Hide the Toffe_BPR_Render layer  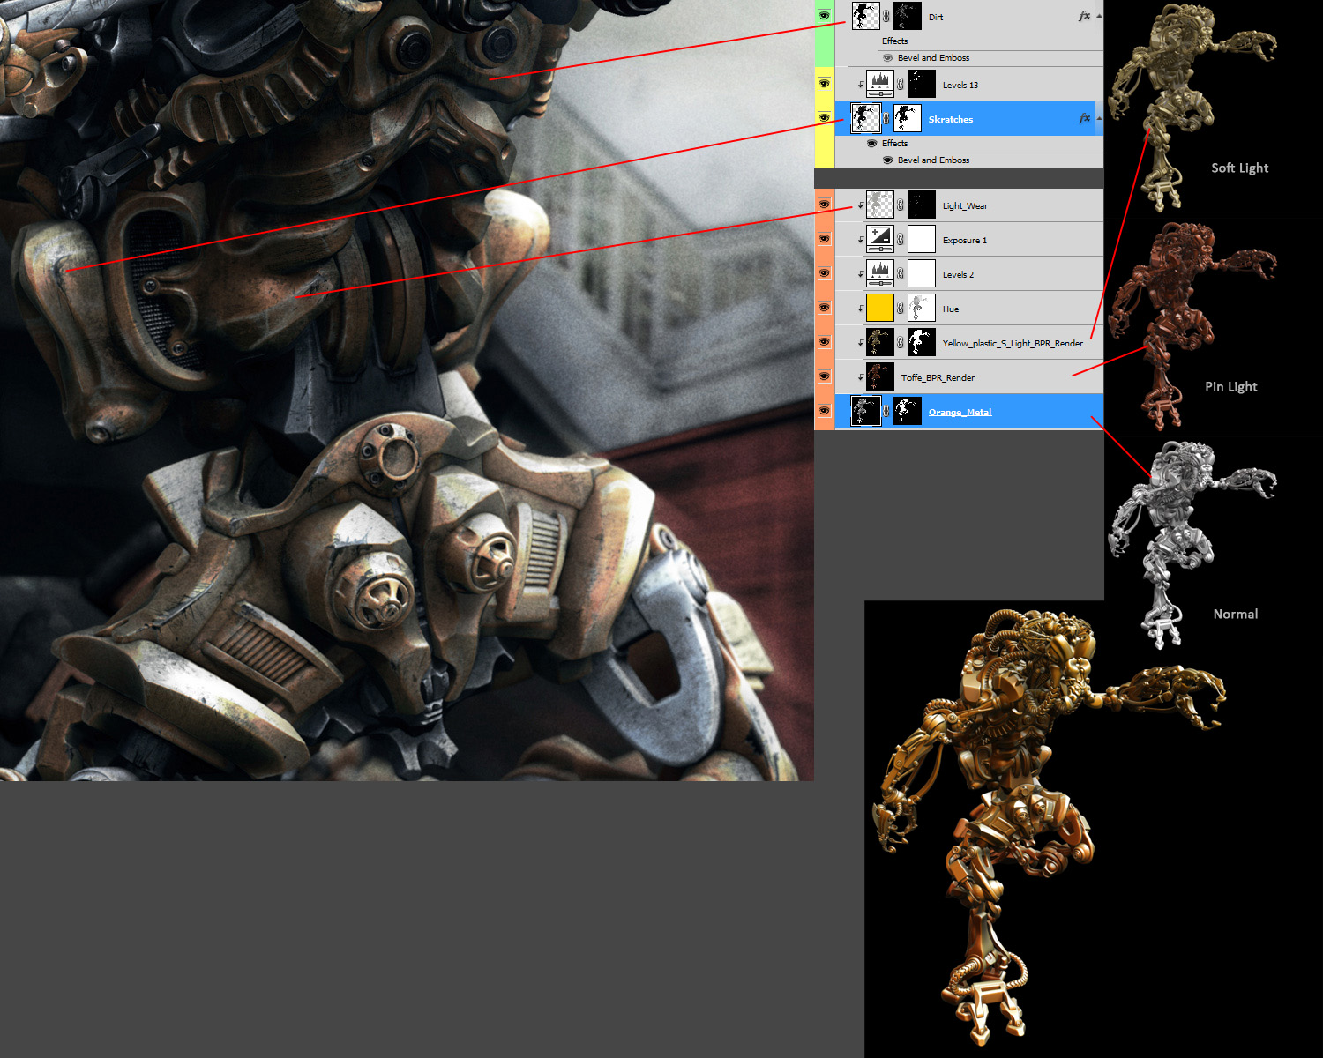824,376
